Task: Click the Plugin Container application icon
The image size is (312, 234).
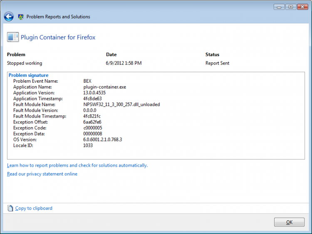Action: (x=13, y=37)
